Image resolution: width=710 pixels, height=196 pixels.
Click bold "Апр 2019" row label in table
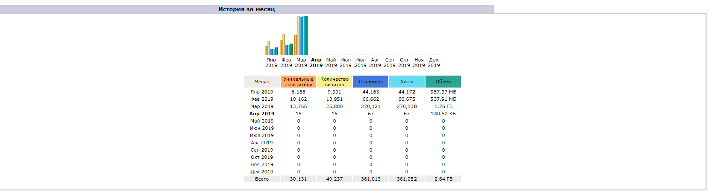(262, 114)
